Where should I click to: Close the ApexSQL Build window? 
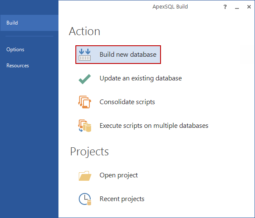coord(248,7)
